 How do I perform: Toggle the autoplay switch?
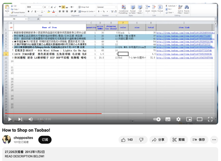point(157,119)
